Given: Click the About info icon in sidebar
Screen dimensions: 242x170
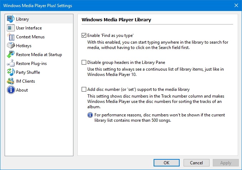Looking at the screenshot, I should coord(11,90).
